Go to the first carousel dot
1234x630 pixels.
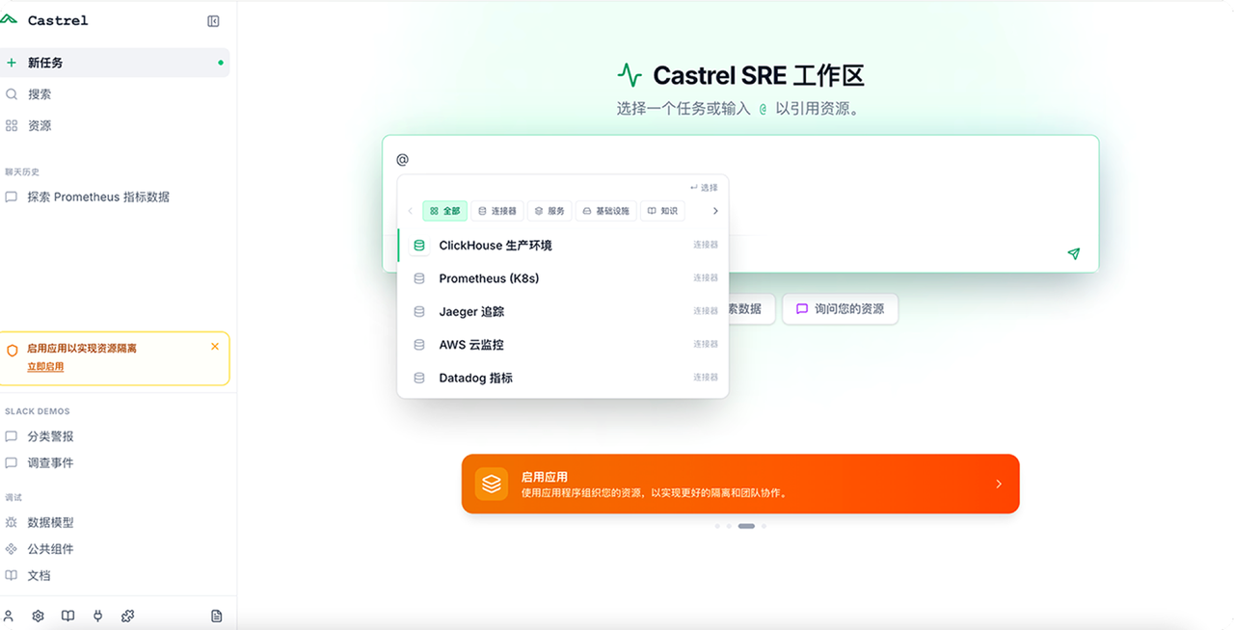pyautogui.click(x=717, y=526)
